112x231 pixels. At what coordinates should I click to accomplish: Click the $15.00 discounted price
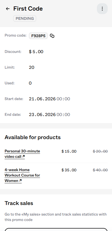69,152
